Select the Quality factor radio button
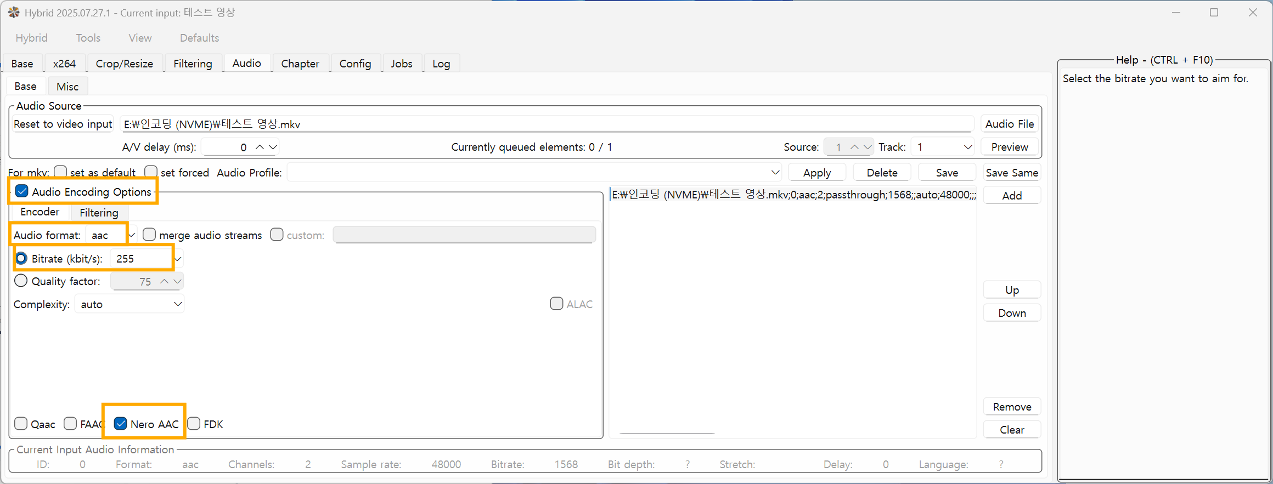Screen dimensions: 1273x484 click(x=21, y=281)
